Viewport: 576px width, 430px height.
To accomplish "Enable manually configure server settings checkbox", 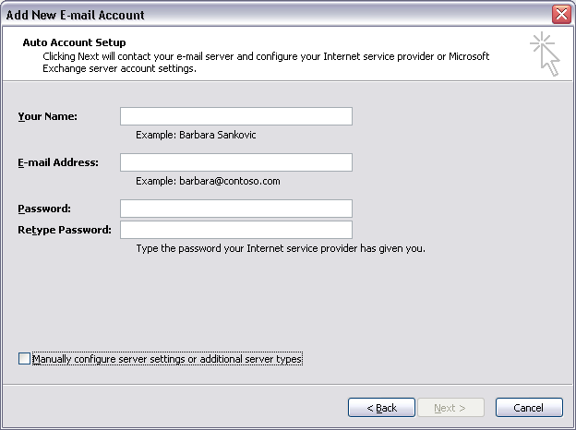I will coord(24,359).
